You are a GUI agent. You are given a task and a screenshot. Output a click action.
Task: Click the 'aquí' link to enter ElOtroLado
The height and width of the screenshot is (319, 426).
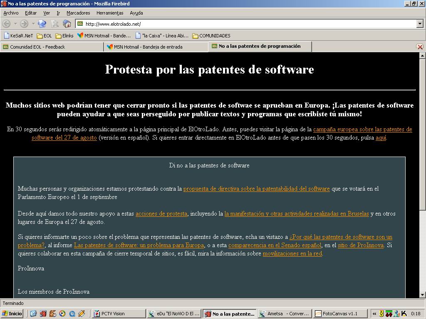381,138
